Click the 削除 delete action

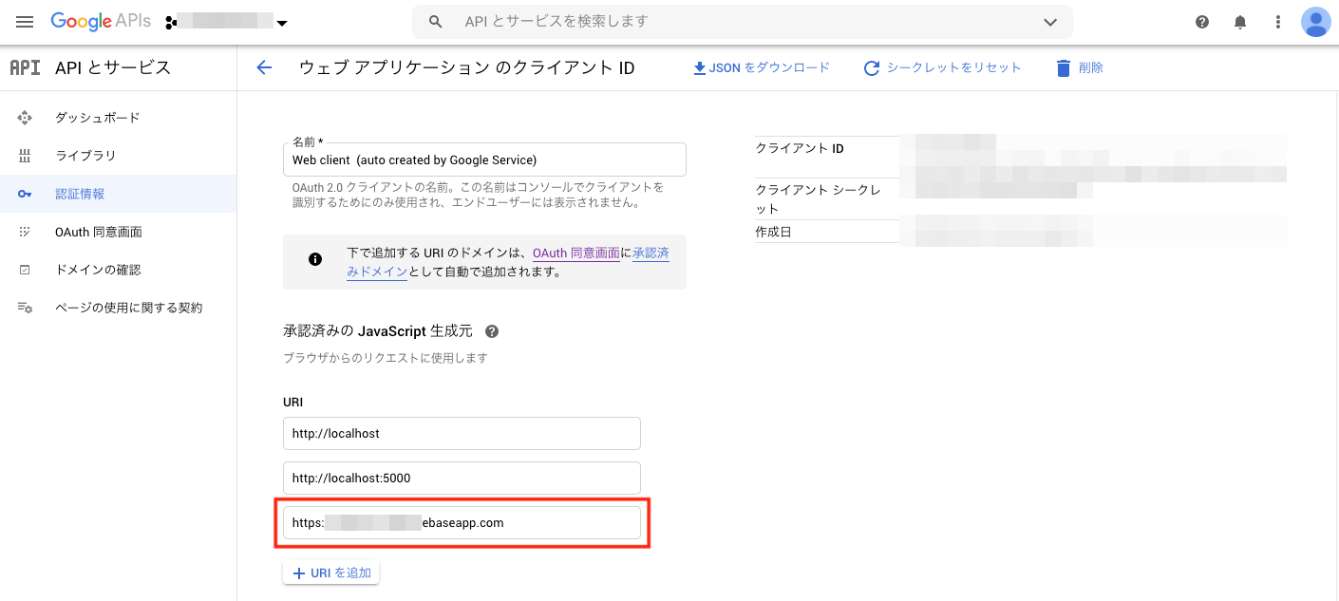click(1080, 66)
